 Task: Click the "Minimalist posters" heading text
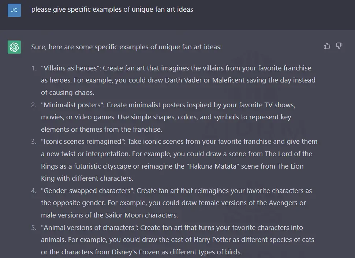pyautogui.click(x=73, y=105)
